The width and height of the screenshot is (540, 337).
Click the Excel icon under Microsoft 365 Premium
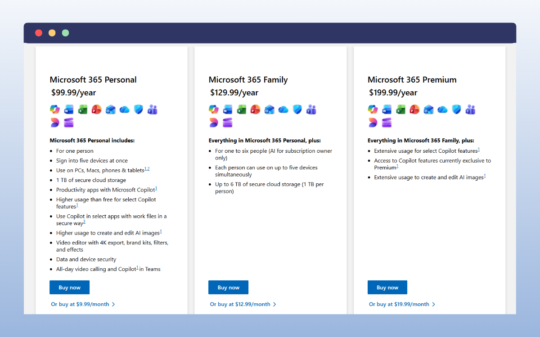pyautogui.click(x=400, y=109)
